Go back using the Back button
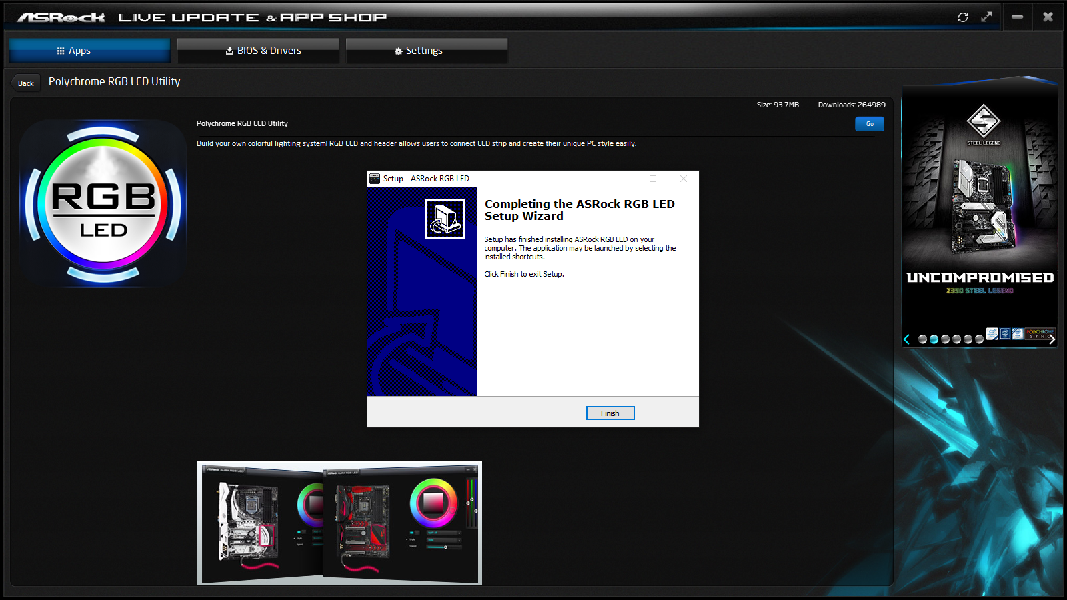Screen dimensions: 1067x600 (26, 83)
